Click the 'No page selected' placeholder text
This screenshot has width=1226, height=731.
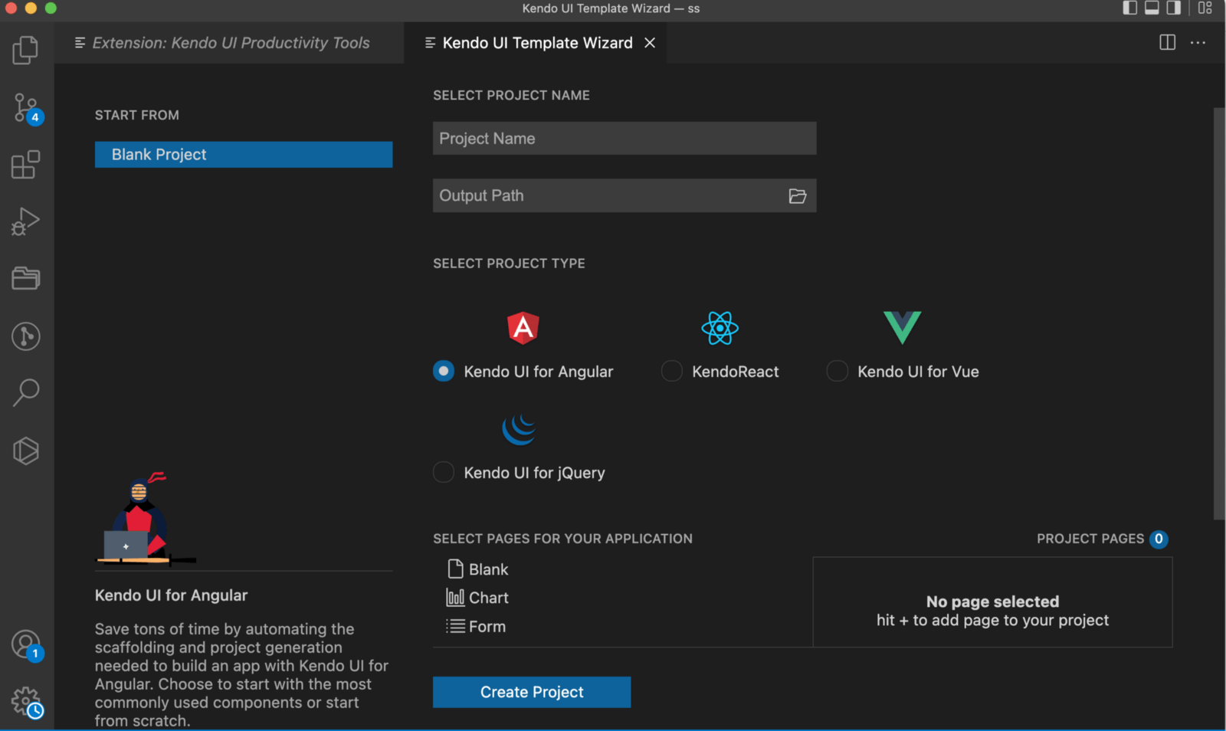(x=992, y=602)
